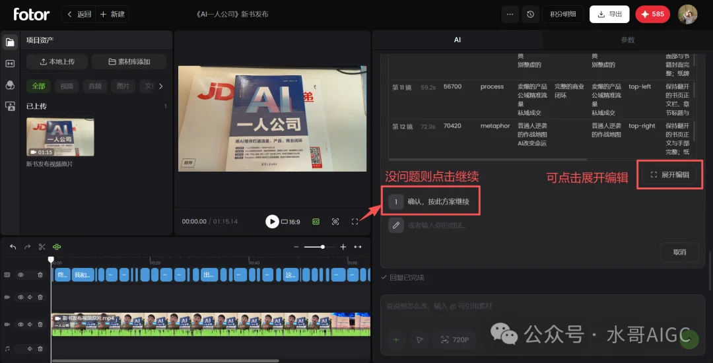Delete the 新书发布视频原片.mp4 video track

pyautogui.click(x=40, y=324)
